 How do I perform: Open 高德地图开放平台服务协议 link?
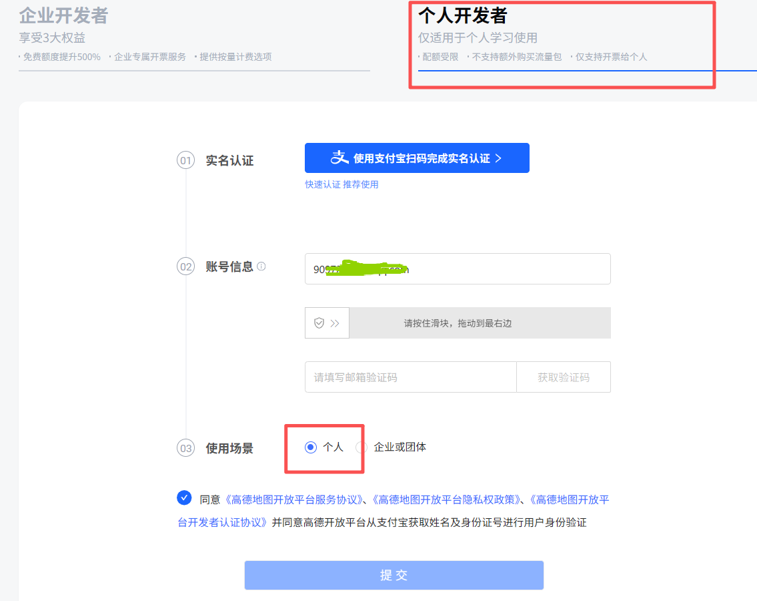[x=294, y=499]
